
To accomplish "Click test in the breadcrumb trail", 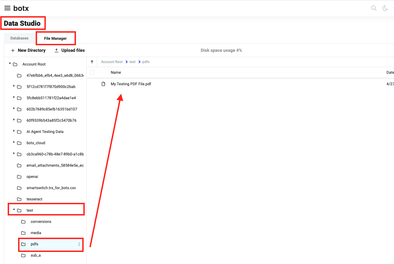I will tap(132, 62).
